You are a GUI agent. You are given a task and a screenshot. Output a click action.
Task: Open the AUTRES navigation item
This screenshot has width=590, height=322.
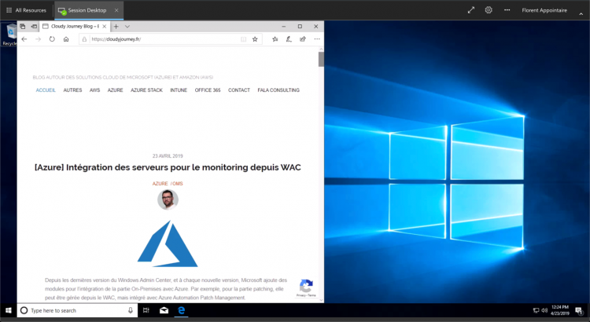[72, 90]
